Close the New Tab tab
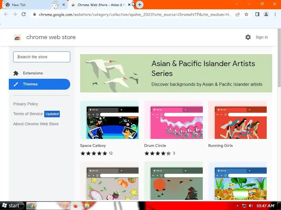 64,5
